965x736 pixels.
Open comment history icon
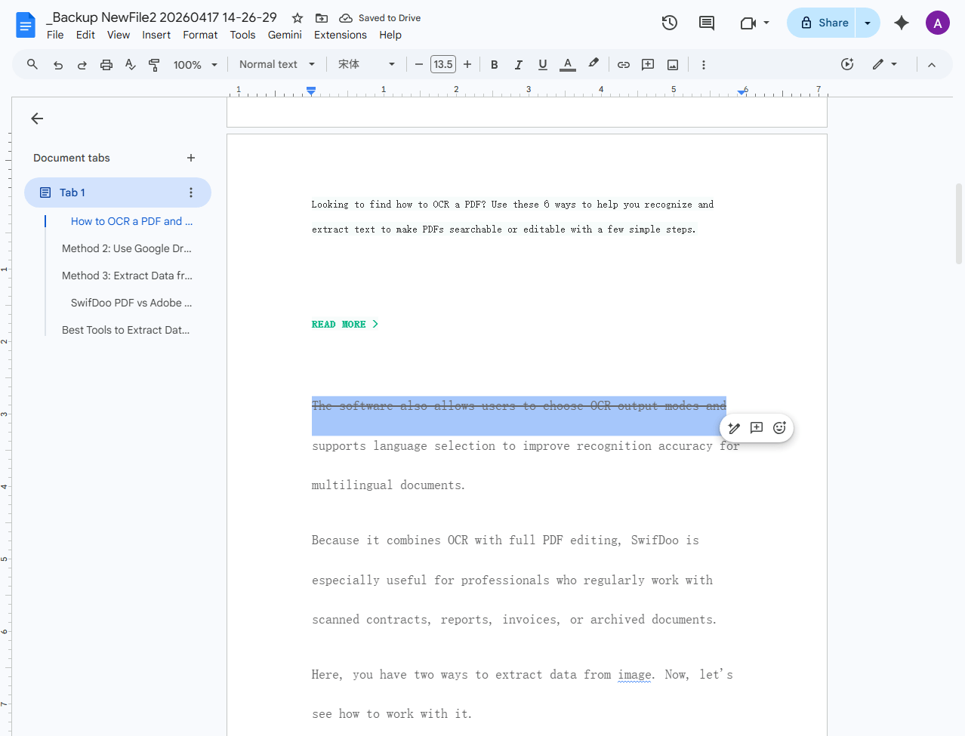(707, 23)
